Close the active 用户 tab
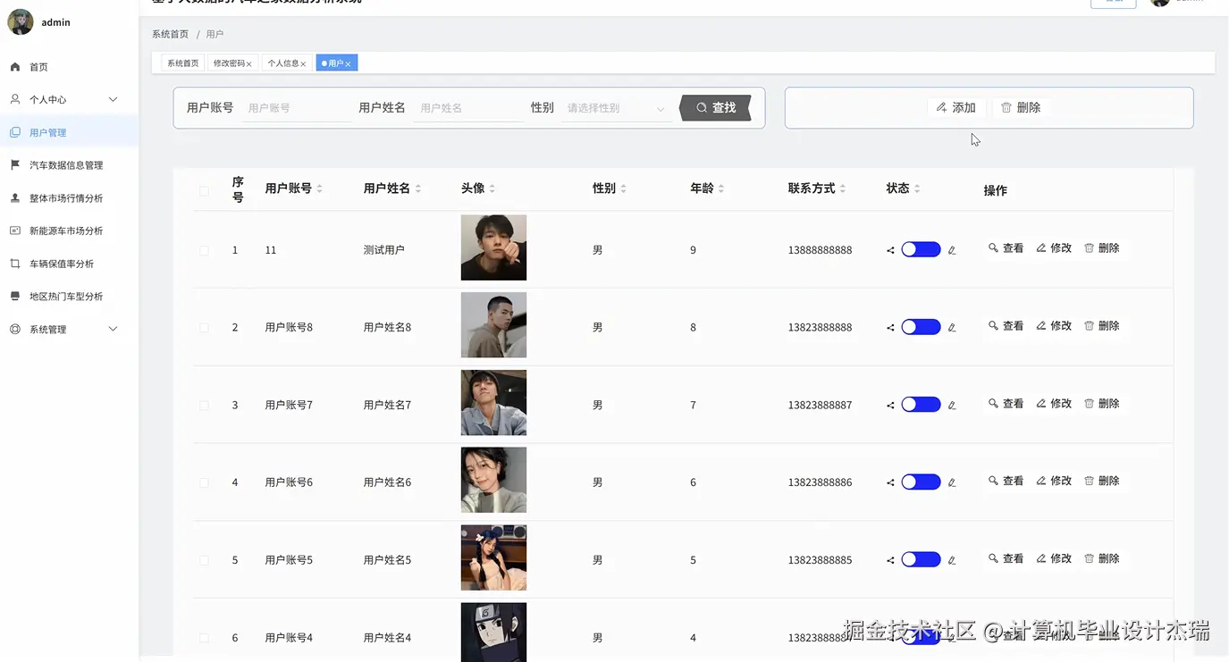1229x662 pixels. tap(348, 64)
